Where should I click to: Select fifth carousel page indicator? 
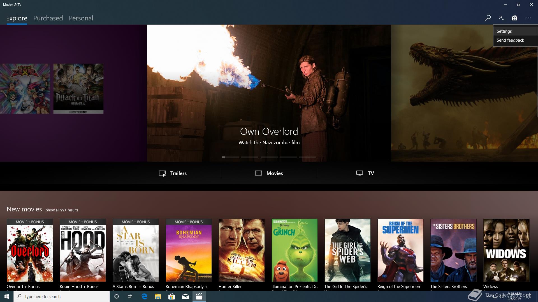[x=308, y=157]
